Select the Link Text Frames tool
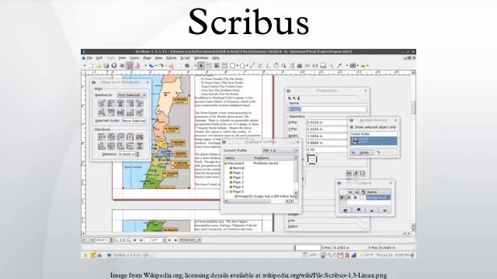Viewport: 497px width, 279px height. coord(308,65)
